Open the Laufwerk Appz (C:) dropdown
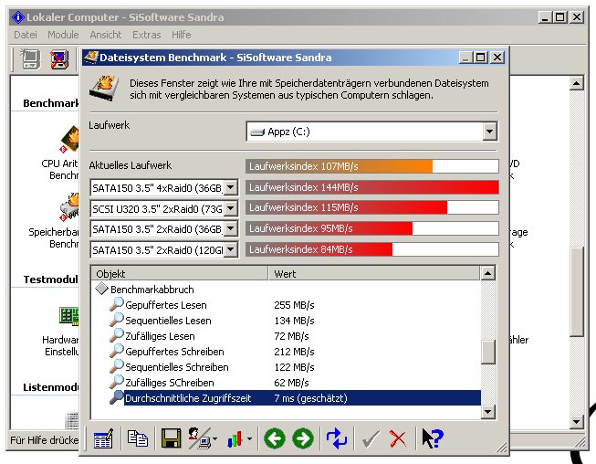This screenshot has height=464, width=596. (x=490, y=132)
